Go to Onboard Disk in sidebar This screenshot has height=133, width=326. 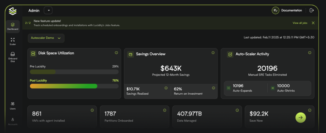(13, 57)
